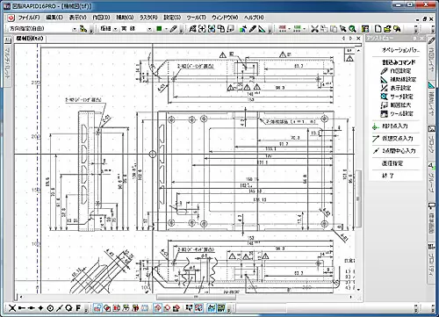Select the X-shaped intersection snap icon

click(11, 308)
